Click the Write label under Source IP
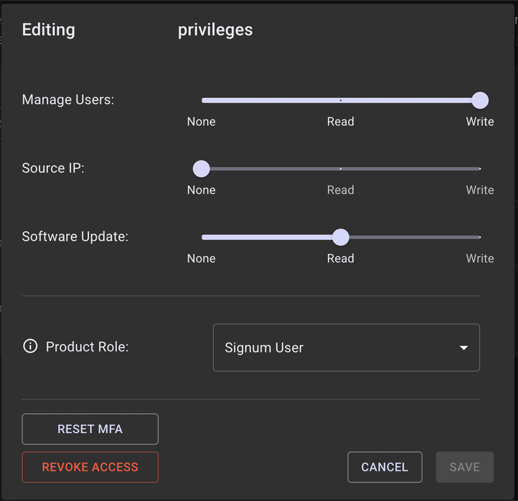The height and width of the screenshot is (501, 518). click(479, 190)
